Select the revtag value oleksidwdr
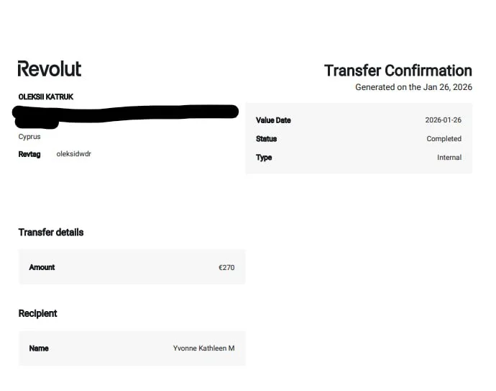 click(73, 154)
